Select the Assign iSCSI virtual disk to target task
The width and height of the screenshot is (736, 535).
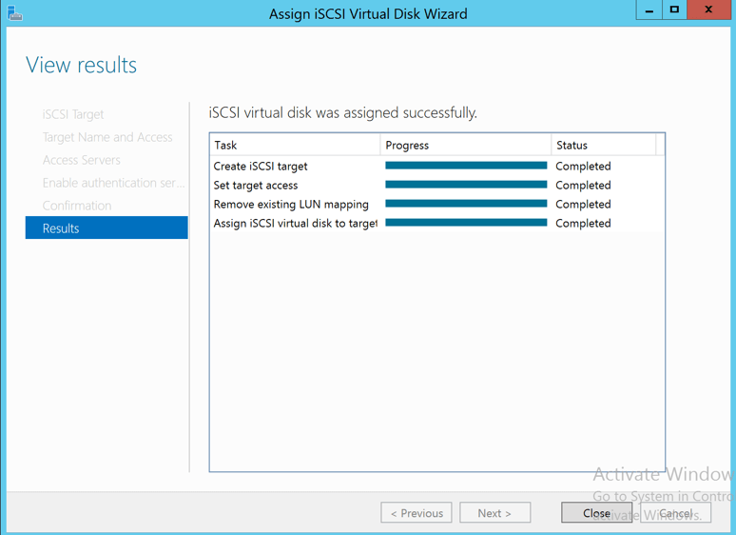click(295, 223)
